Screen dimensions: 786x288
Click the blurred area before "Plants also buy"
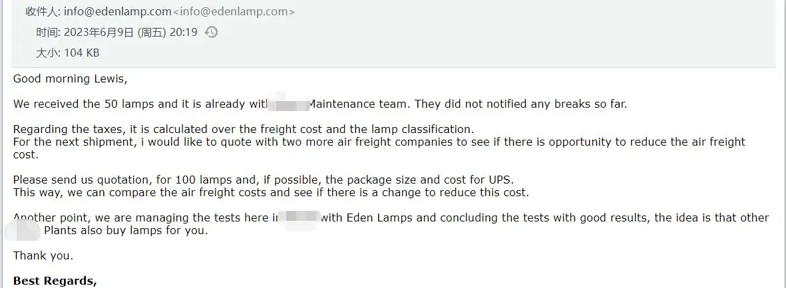(23, 231)
